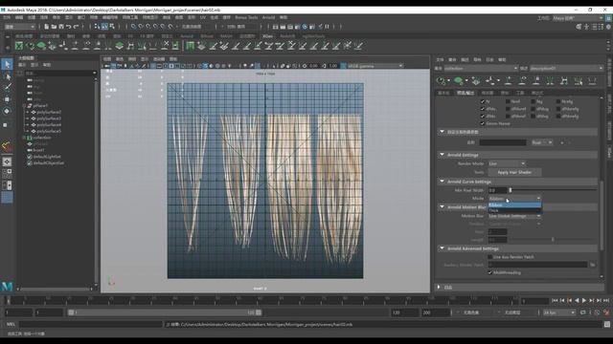Open the UV menu in menu bar
The image size is (613, 344).
pyautogui.click(x=203, y=17)
